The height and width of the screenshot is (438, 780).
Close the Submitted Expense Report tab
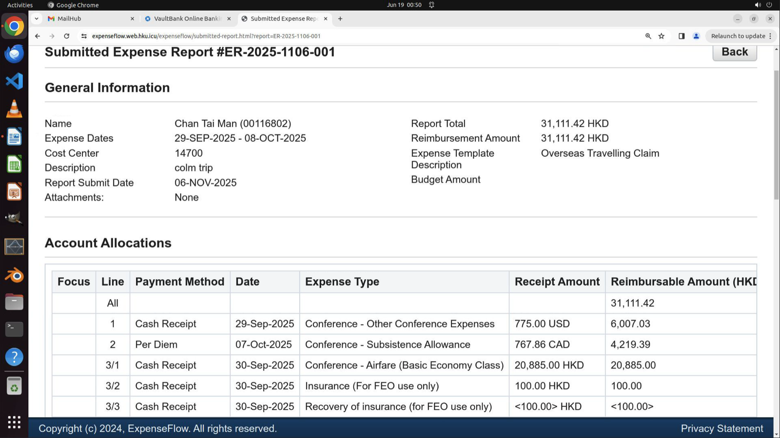[x=326, y=19]
